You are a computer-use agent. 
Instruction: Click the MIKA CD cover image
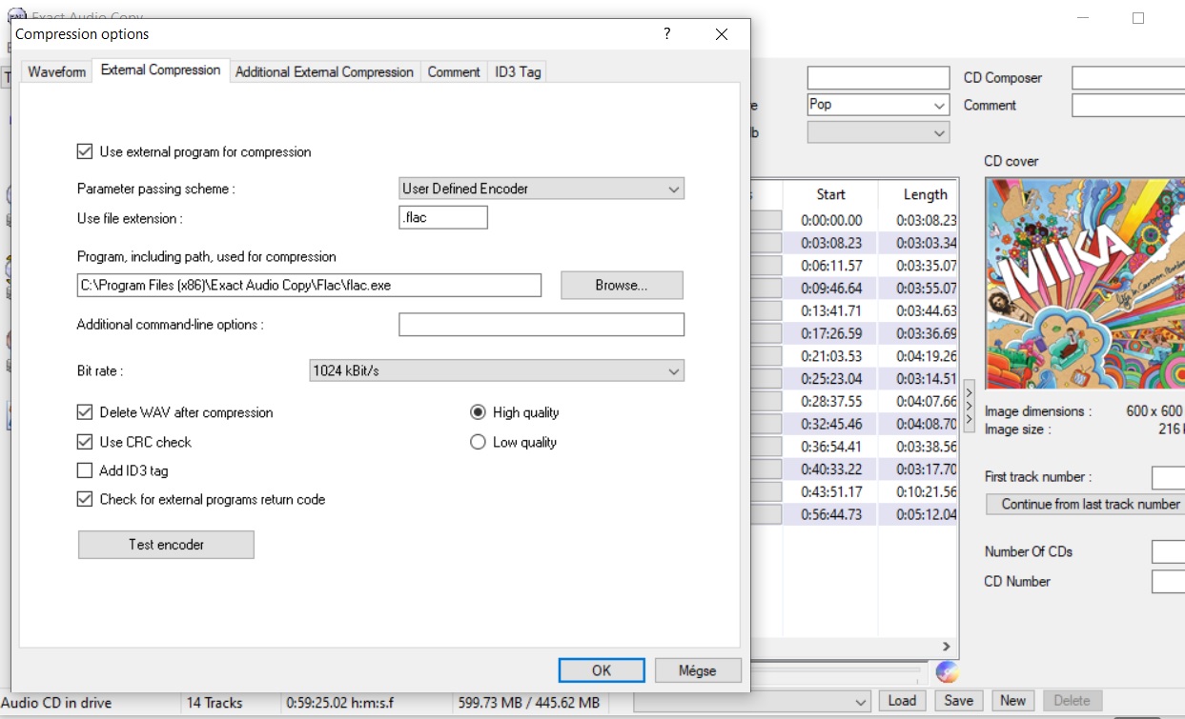pyautogui.click(x=1085, y=283)
